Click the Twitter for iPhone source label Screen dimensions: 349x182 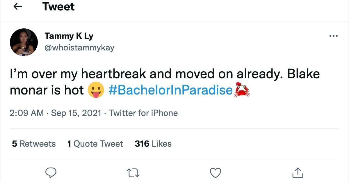click(143, 113)
